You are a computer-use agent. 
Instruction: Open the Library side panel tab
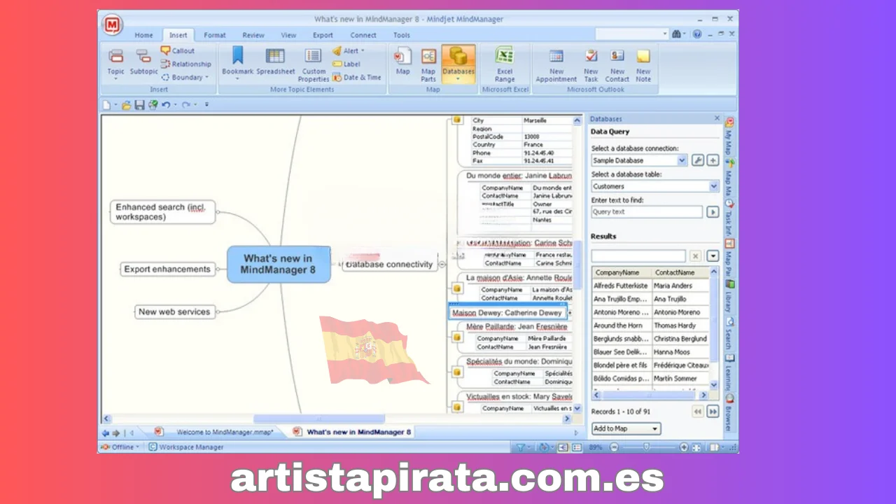729,297
